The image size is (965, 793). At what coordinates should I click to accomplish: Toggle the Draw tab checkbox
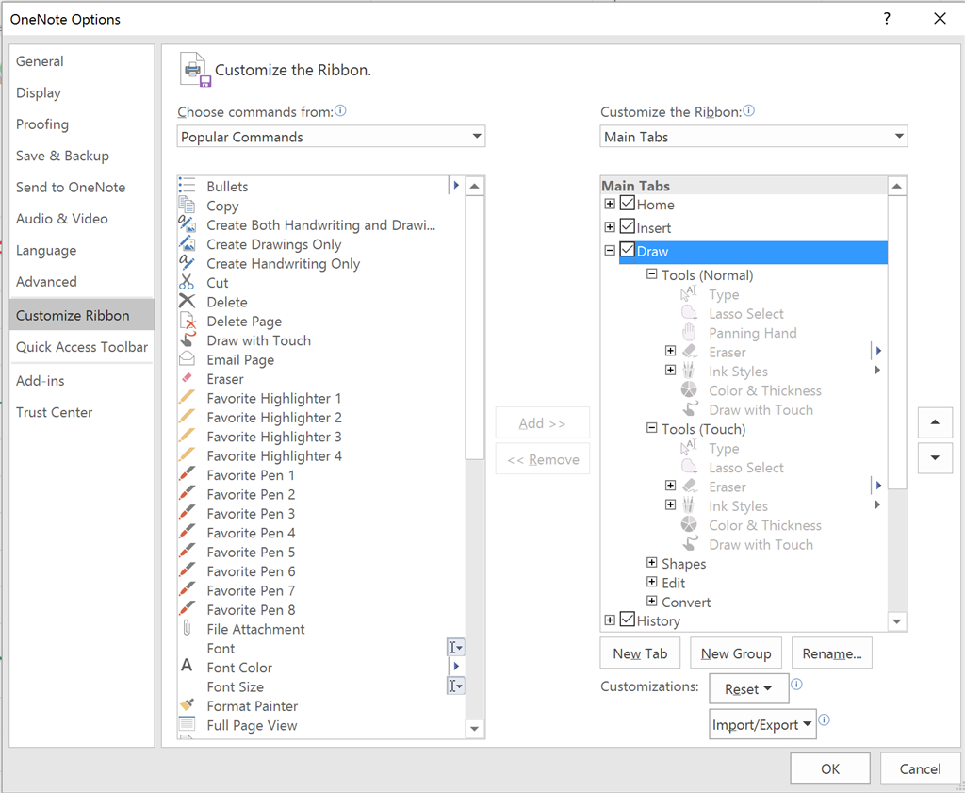pyautogui.click(x=627, y=250)
